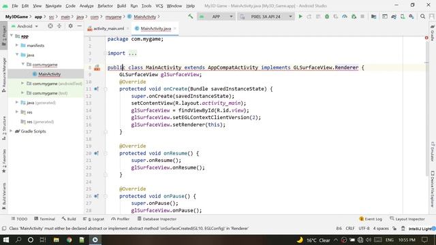Open the Database Inspector tool window

157,219
